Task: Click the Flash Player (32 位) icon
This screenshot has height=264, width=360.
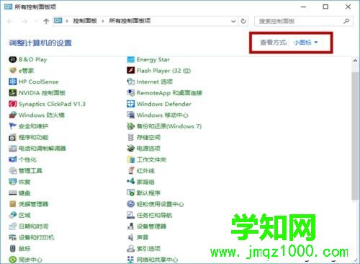Action: click(x=130, y=71)
